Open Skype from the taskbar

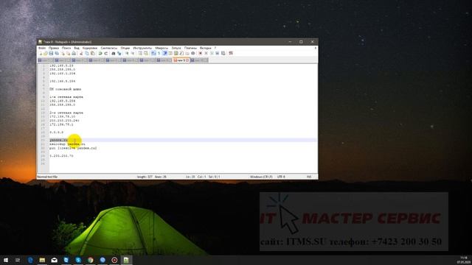pyautogui.click(x=78, y=260)
